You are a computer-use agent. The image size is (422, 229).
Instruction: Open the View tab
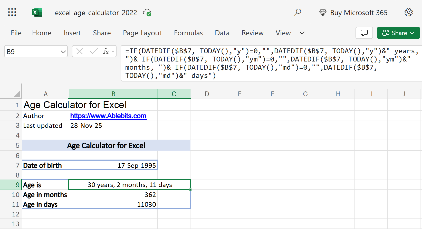point(283,33)
